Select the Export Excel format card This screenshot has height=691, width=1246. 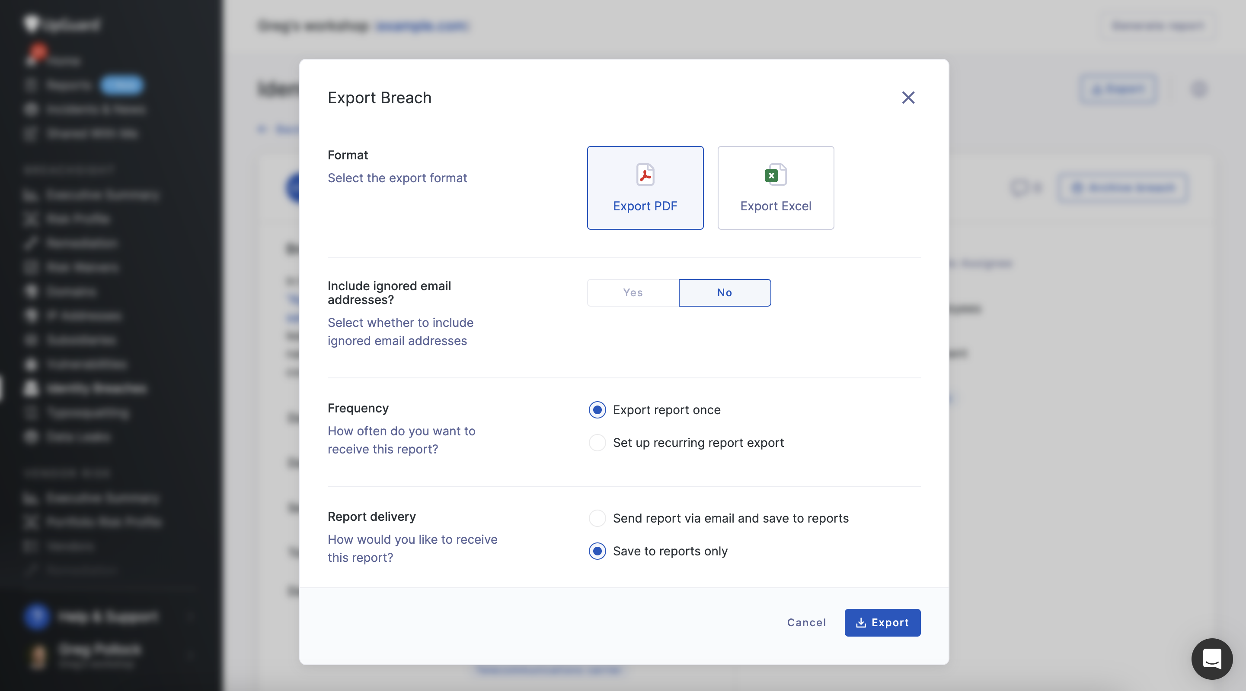click(775, 187)
